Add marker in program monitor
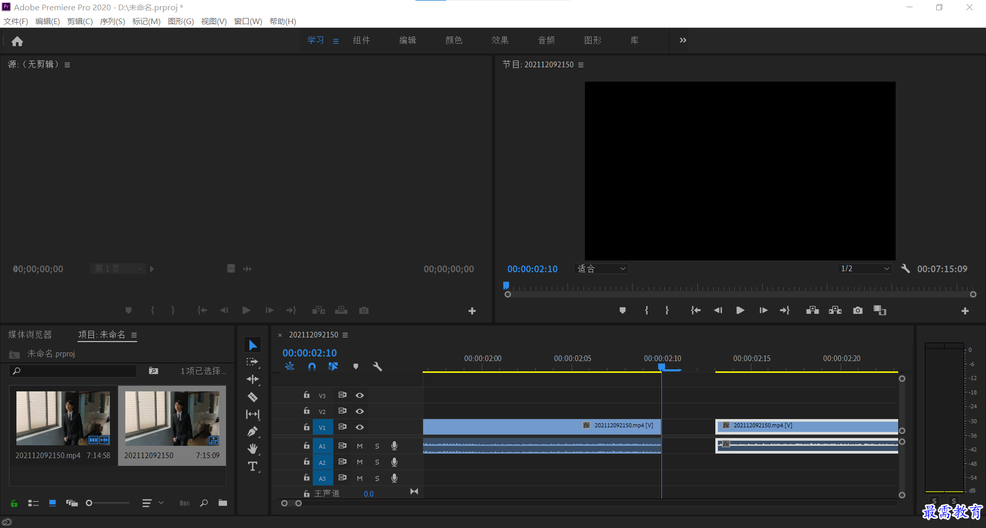 [x=622, y=310]
